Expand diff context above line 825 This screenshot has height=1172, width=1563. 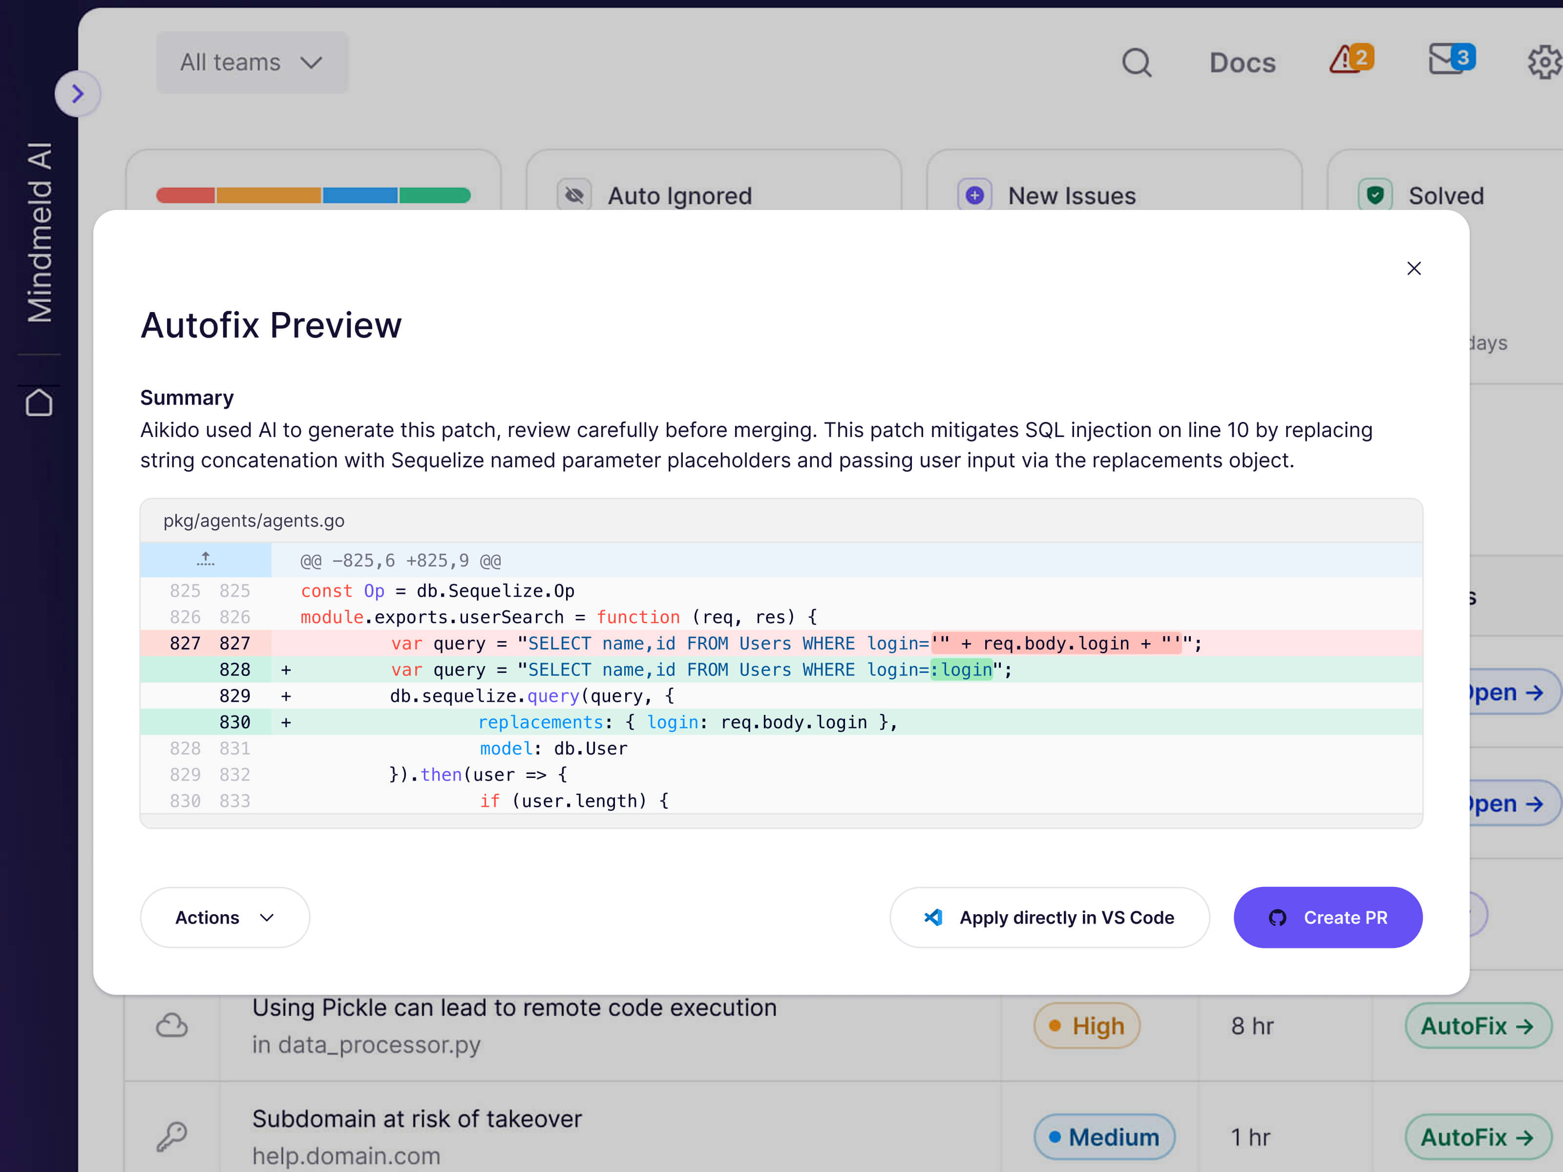(x=206, y=560)
